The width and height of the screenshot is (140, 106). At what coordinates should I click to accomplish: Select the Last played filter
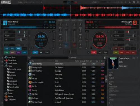coord(12,81)
